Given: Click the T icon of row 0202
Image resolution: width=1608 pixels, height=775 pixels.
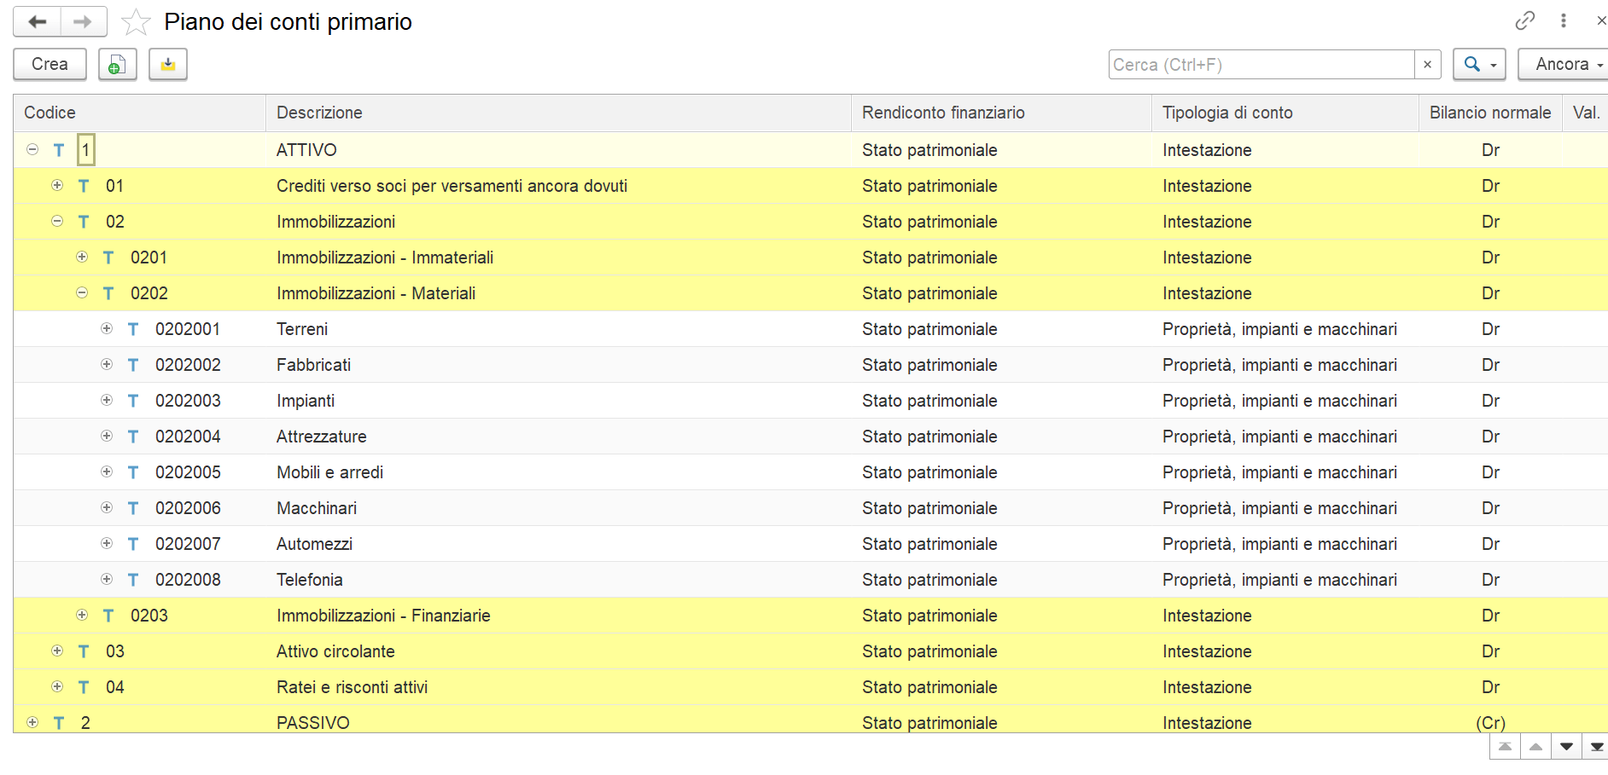Looking at the screenshot, I should tap(108, 293).
